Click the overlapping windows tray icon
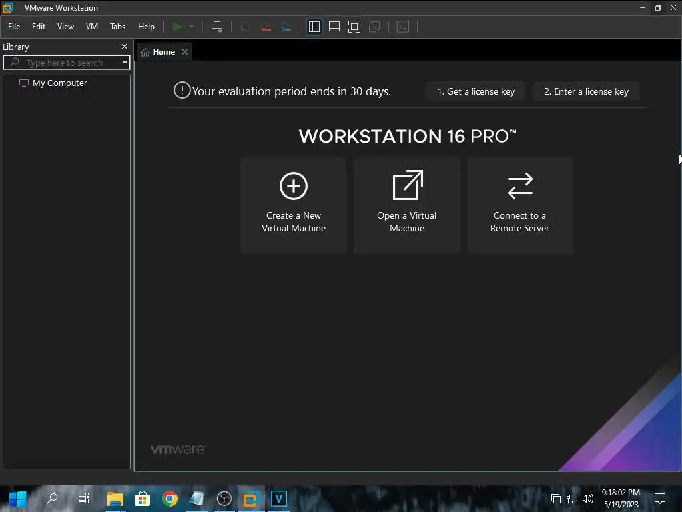The image size is (682, 512). 556,499
